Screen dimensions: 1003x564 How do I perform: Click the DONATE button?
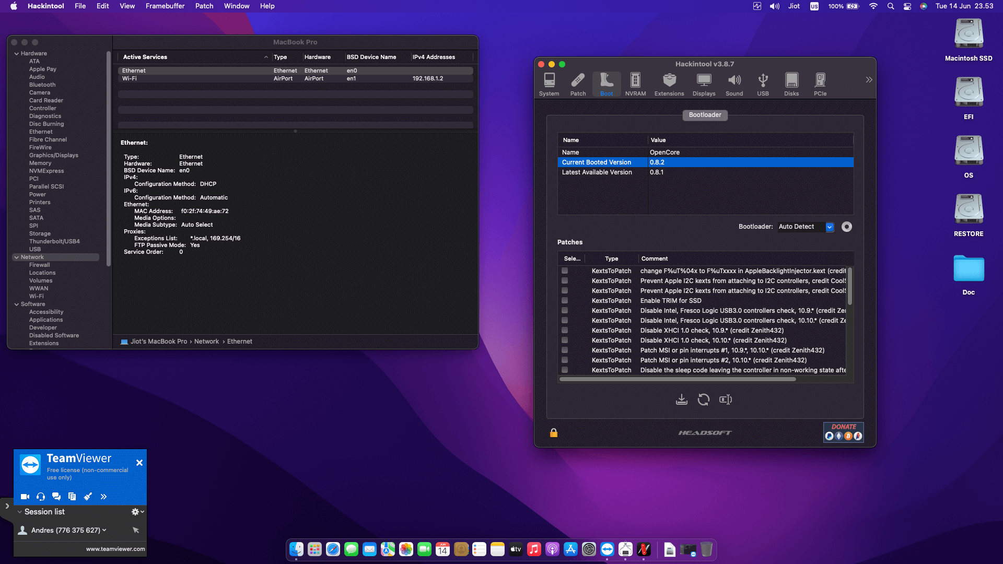(843, 426)
